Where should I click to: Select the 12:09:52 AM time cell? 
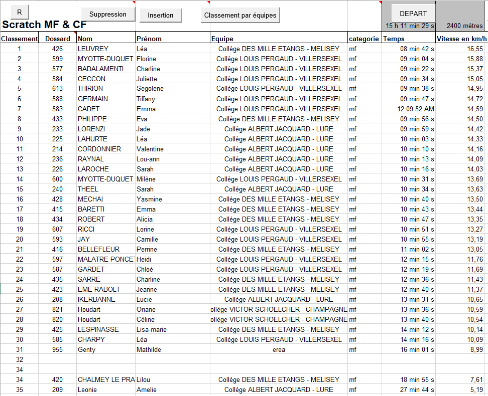409,109
